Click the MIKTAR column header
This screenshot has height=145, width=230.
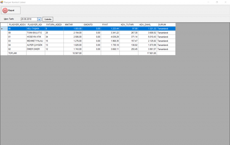click(x=73, y=25)
